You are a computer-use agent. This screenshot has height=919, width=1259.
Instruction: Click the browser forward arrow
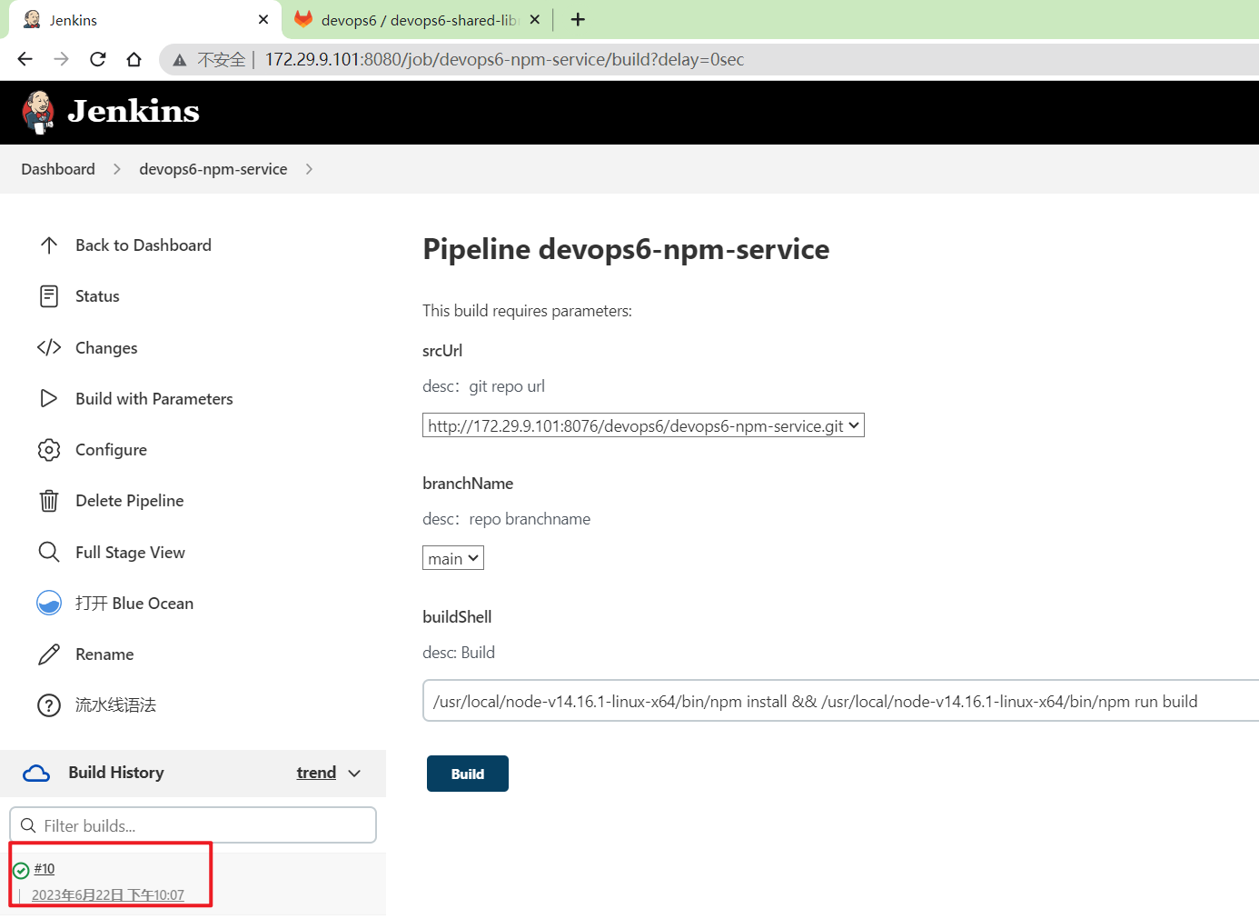pyautogui.click(x=61, y=59)
